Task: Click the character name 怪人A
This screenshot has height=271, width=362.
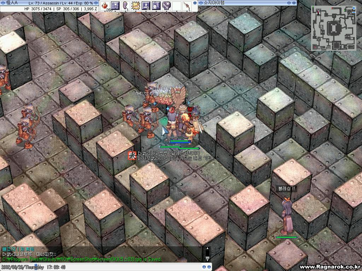Action: point(12,3)
